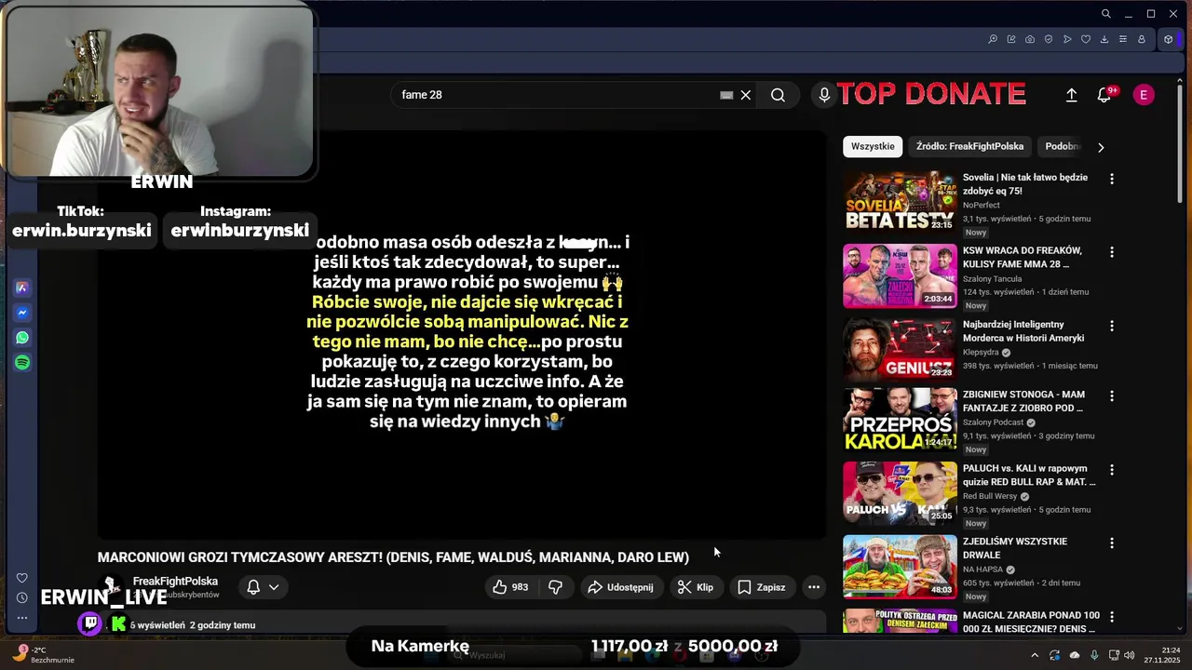Select the Źródło: FreakFightPolska chip
Image resolution: width=1192 pixels, height=670 pixels.
click(x=969, y=146)
